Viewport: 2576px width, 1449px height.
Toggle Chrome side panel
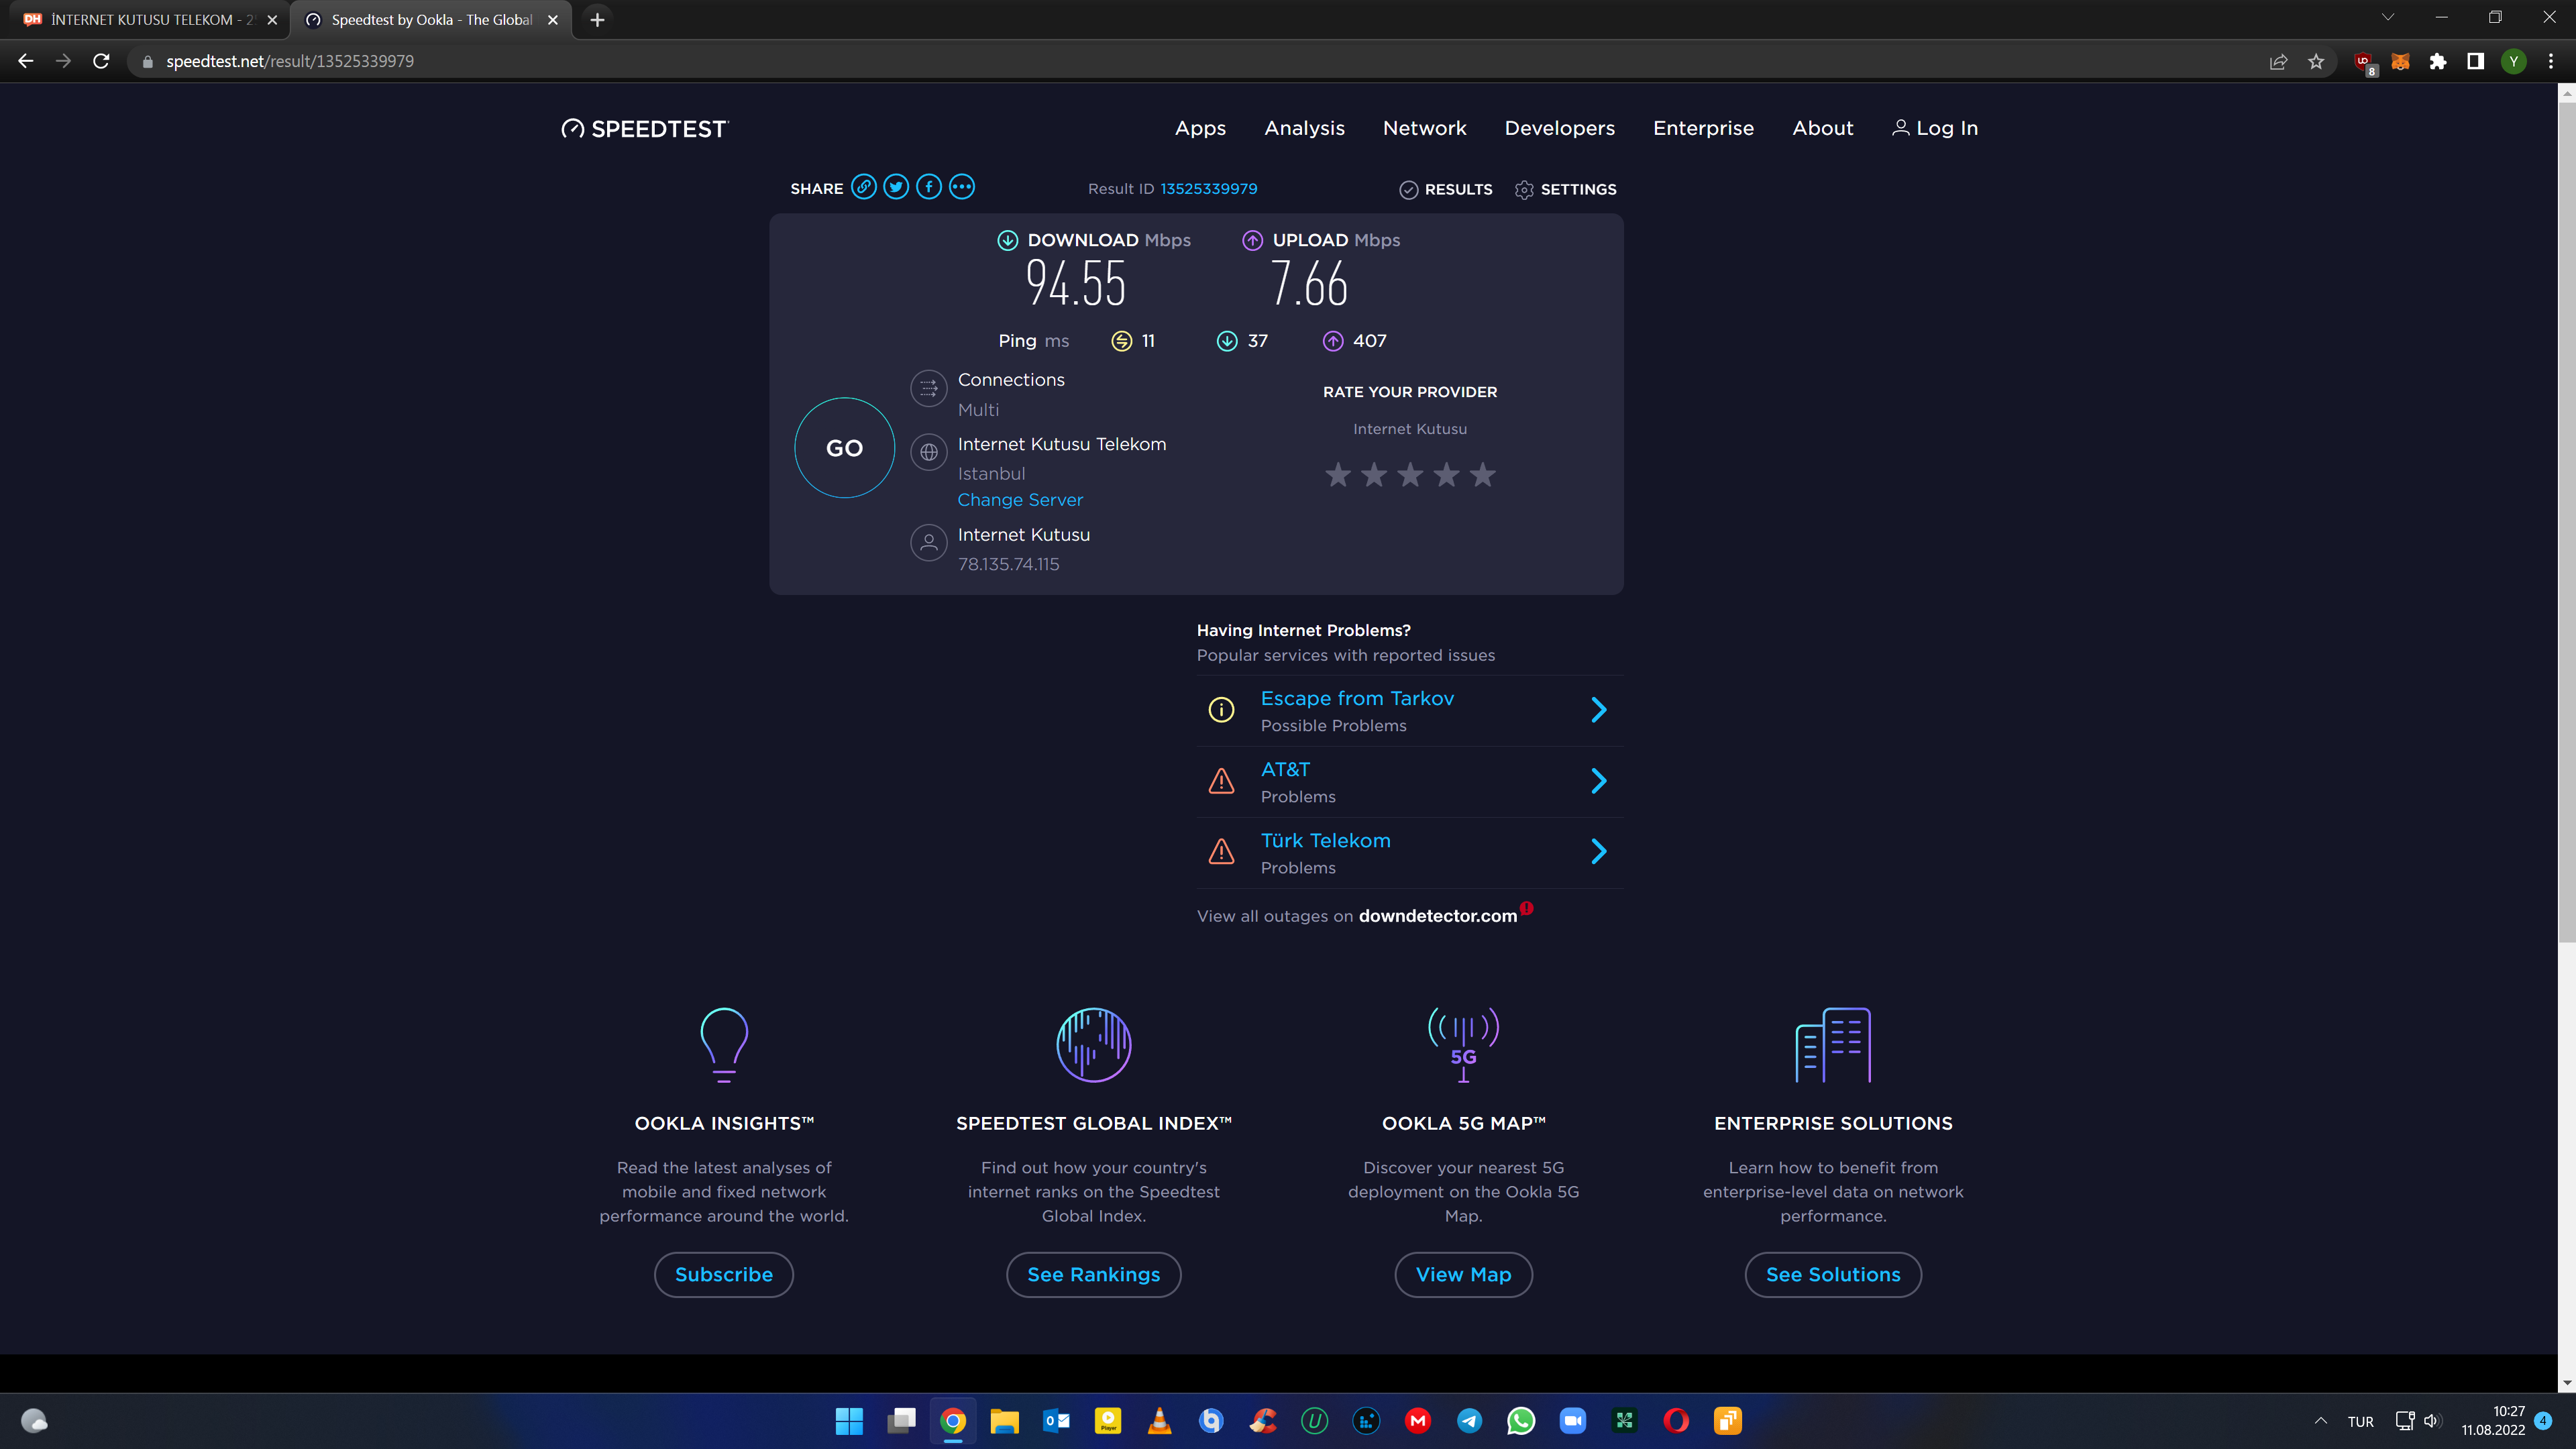(2476, 62)
